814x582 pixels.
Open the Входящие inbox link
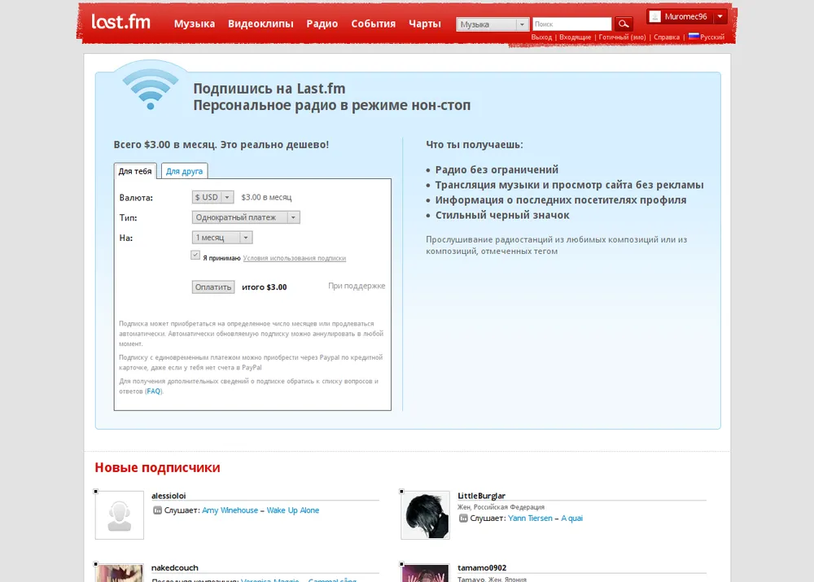(575, 37)
